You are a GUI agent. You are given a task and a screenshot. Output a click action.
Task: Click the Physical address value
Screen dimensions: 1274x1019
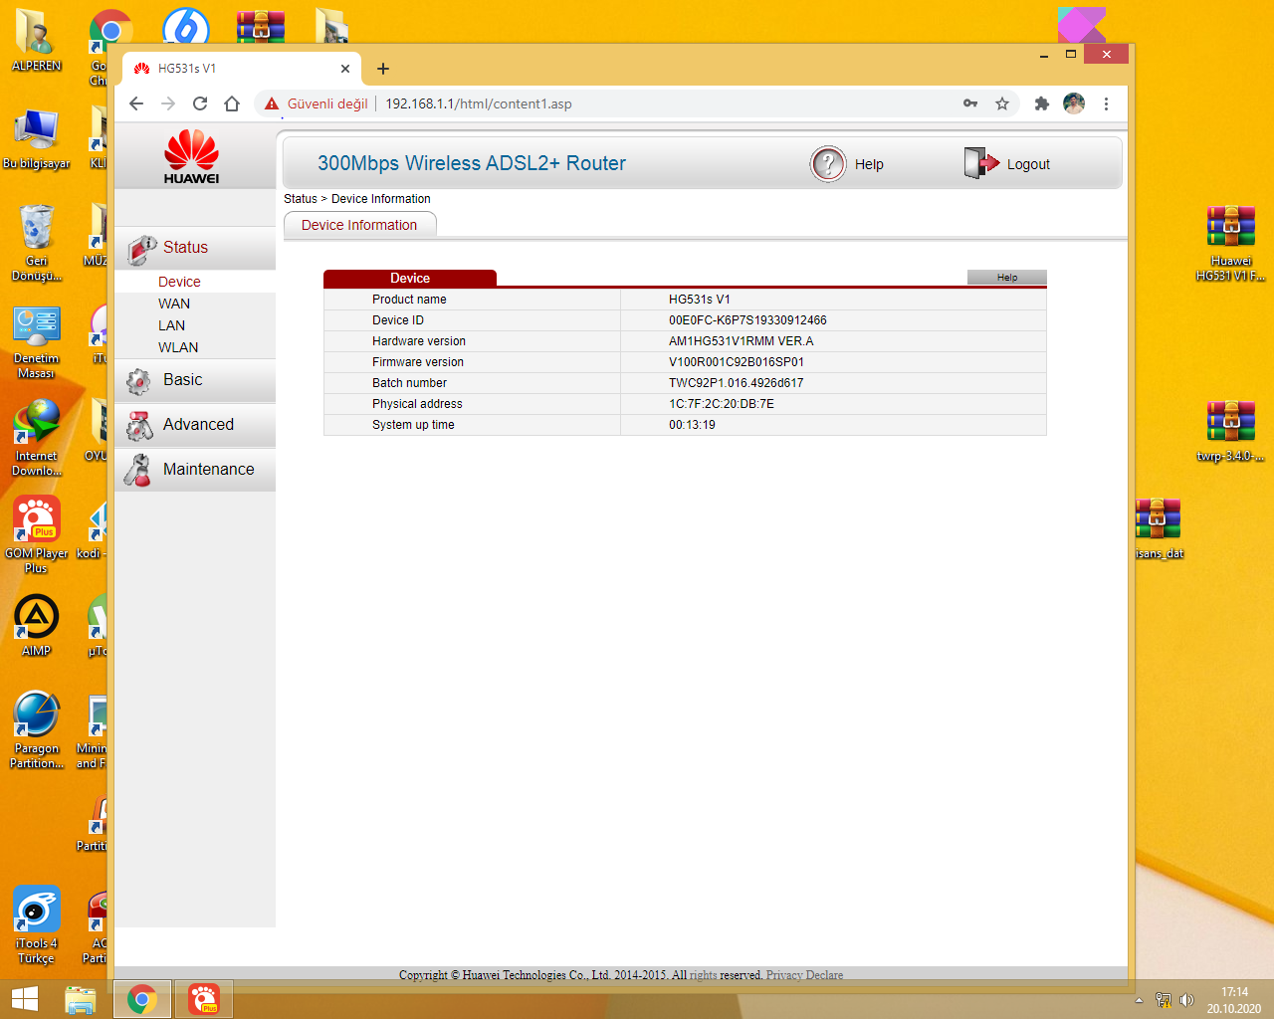[722, 404]
